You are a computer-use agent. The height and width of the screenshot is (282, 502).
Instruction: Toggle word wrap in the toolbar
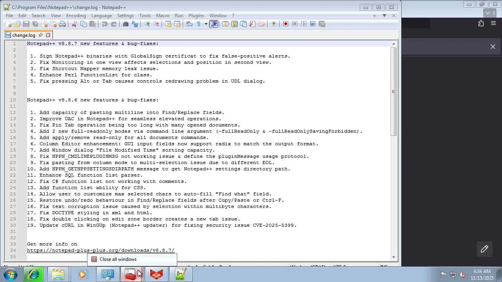pyautogui.click(x=189, y=24)
